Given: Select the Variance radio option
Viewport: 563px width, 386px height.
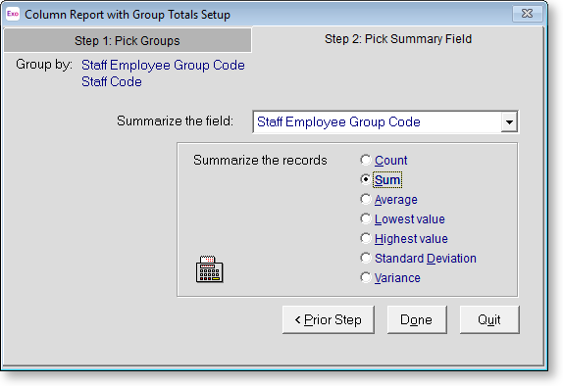Looking at the screenshot, I should (x=366, y=277).
